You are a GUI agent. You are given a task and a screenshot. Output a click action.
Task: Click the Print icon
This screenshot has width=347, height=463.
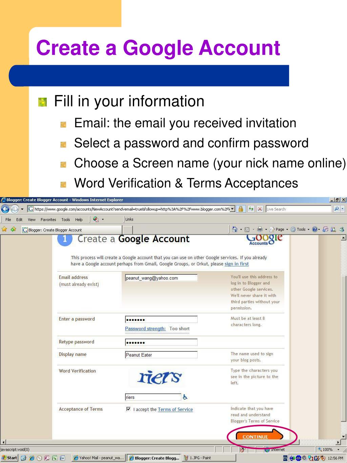pyautogui.click(x=260, y=230)
